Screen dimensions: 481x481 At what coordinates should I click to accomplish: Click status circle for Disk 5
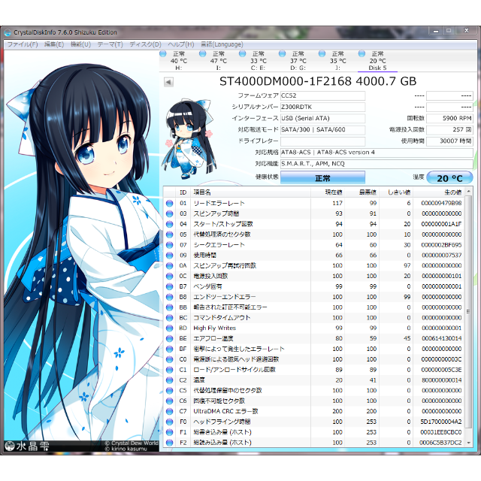(x=362, y=53)
